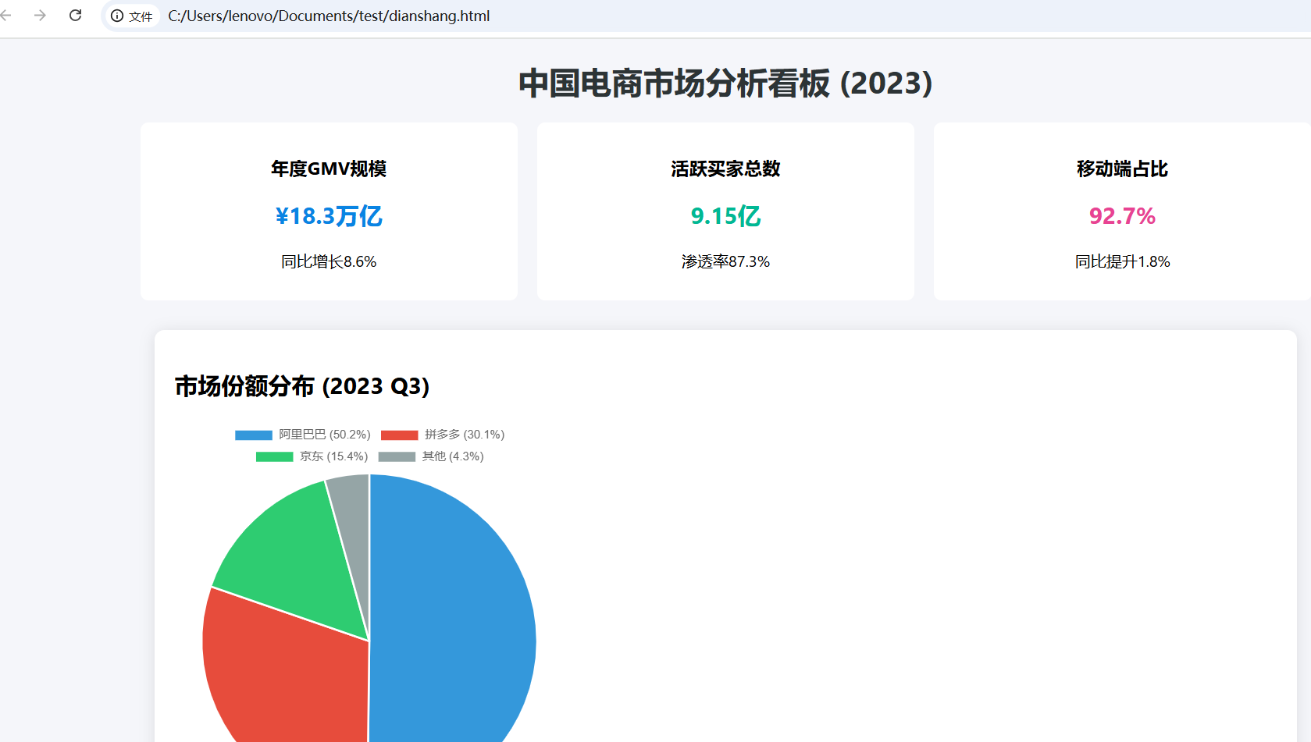Toggle the 京东 (15.4%) legend item
The width and height of the screenshot is (1311, 742).
(x=312, y=456)
